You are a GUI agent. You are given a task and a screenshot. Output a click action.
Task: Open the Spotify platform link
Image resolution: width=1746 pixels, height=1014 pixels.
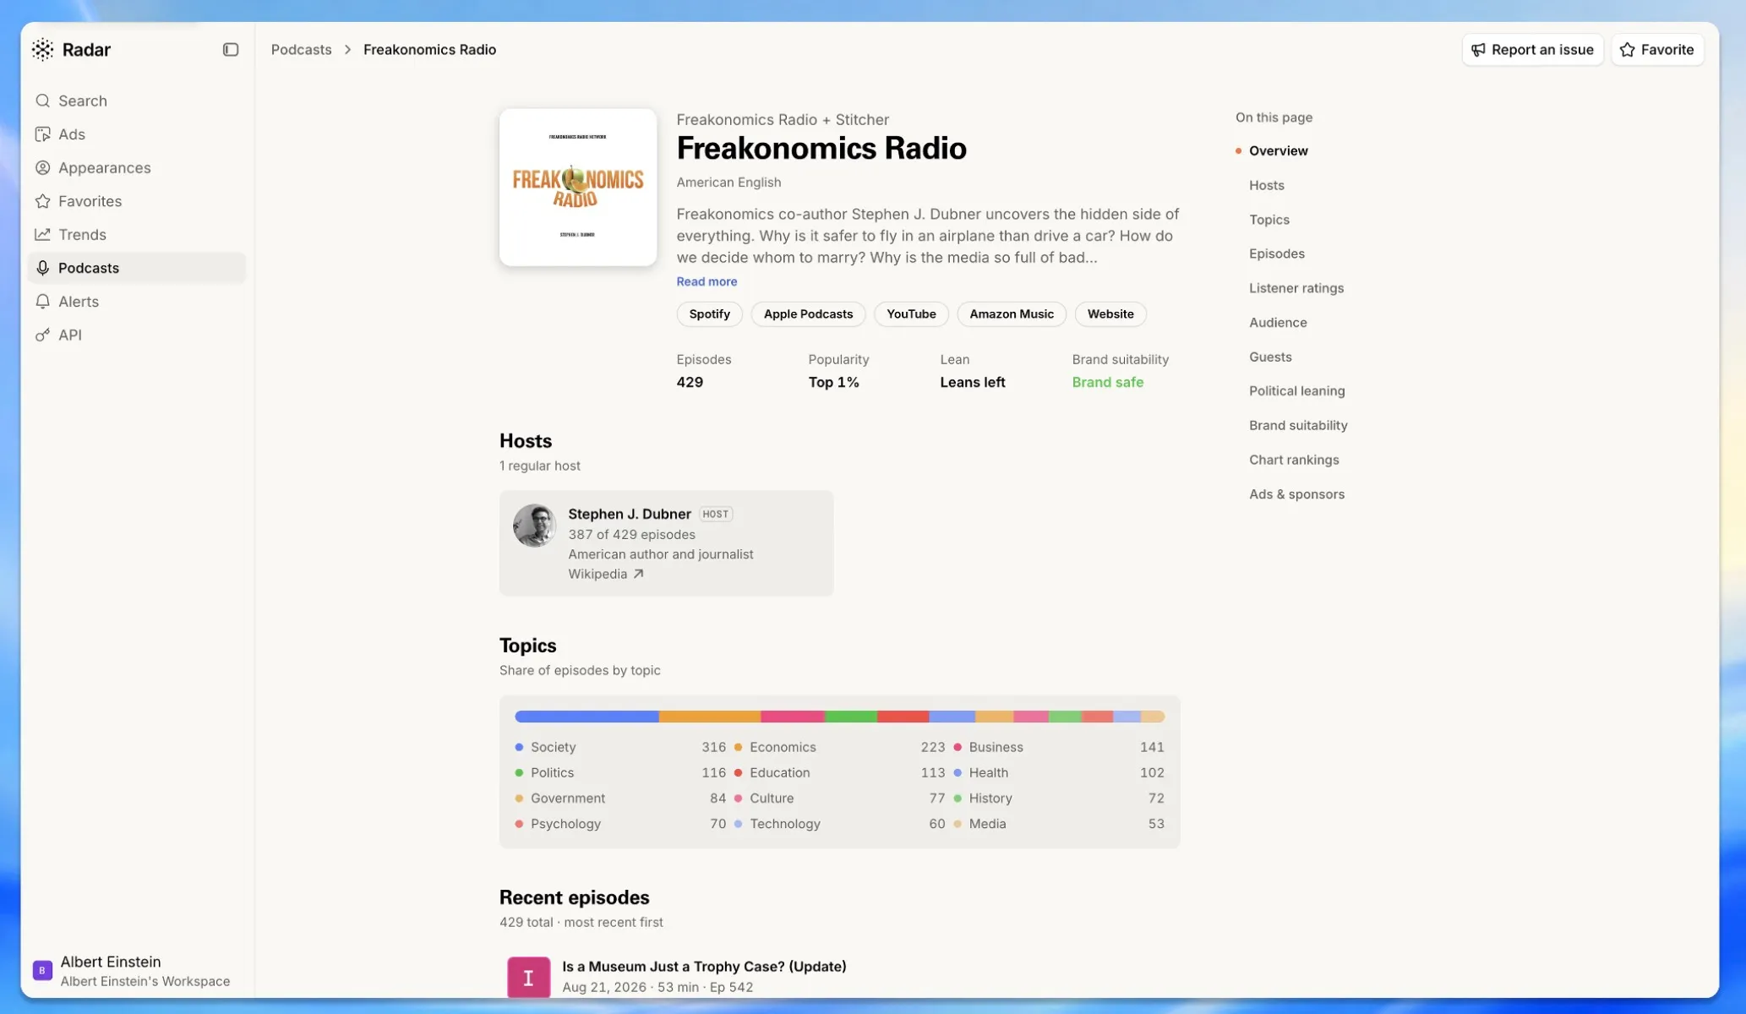709,314
